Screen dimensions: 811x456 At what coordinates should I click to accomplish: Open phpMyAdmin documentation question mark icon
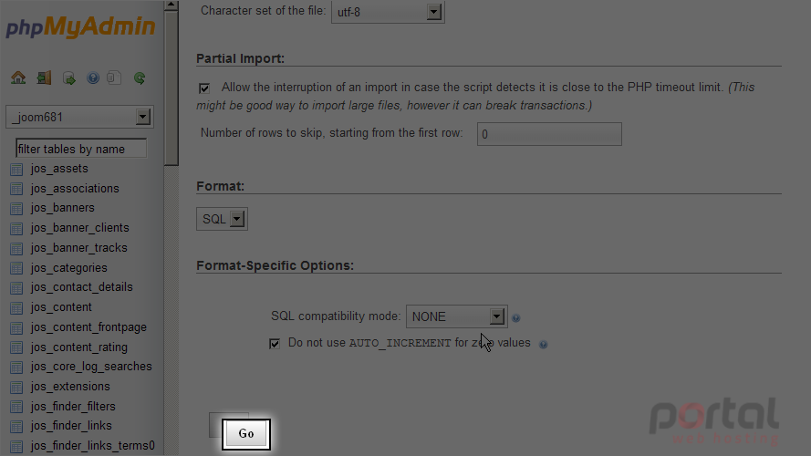(92, 78)
